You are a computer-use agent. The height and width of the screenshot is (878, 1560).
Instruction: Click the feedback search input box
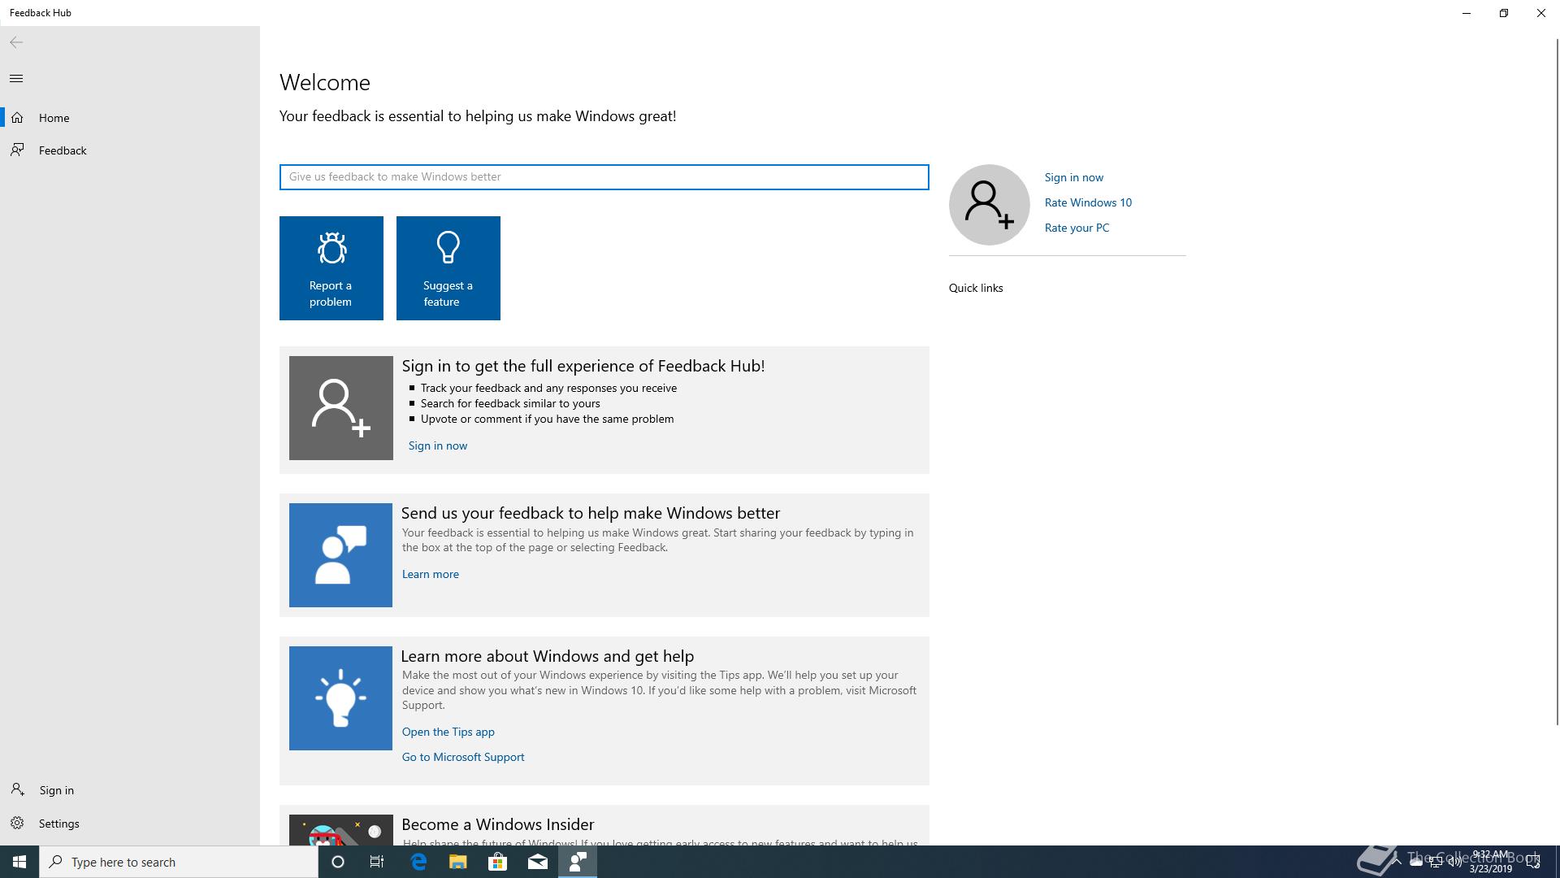tap(604, 177)
